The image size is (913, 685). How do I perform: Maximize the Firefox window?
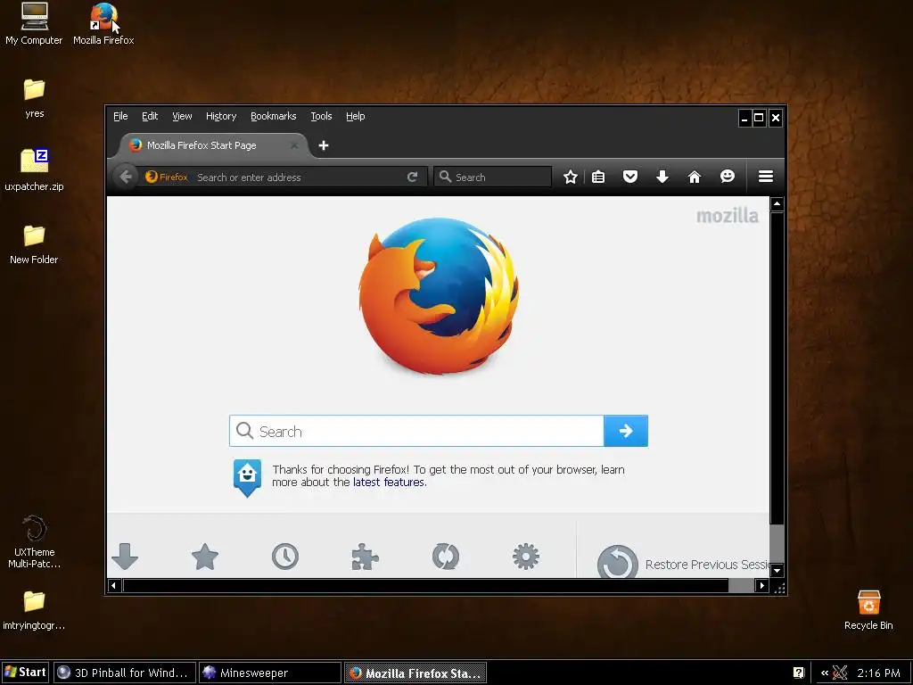pos(760,119)
